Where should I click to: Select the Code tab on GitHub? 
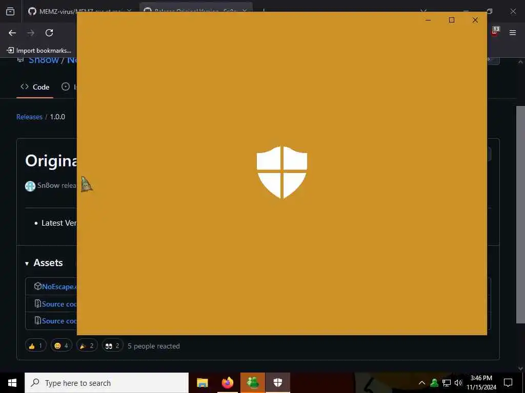[35, 87]
